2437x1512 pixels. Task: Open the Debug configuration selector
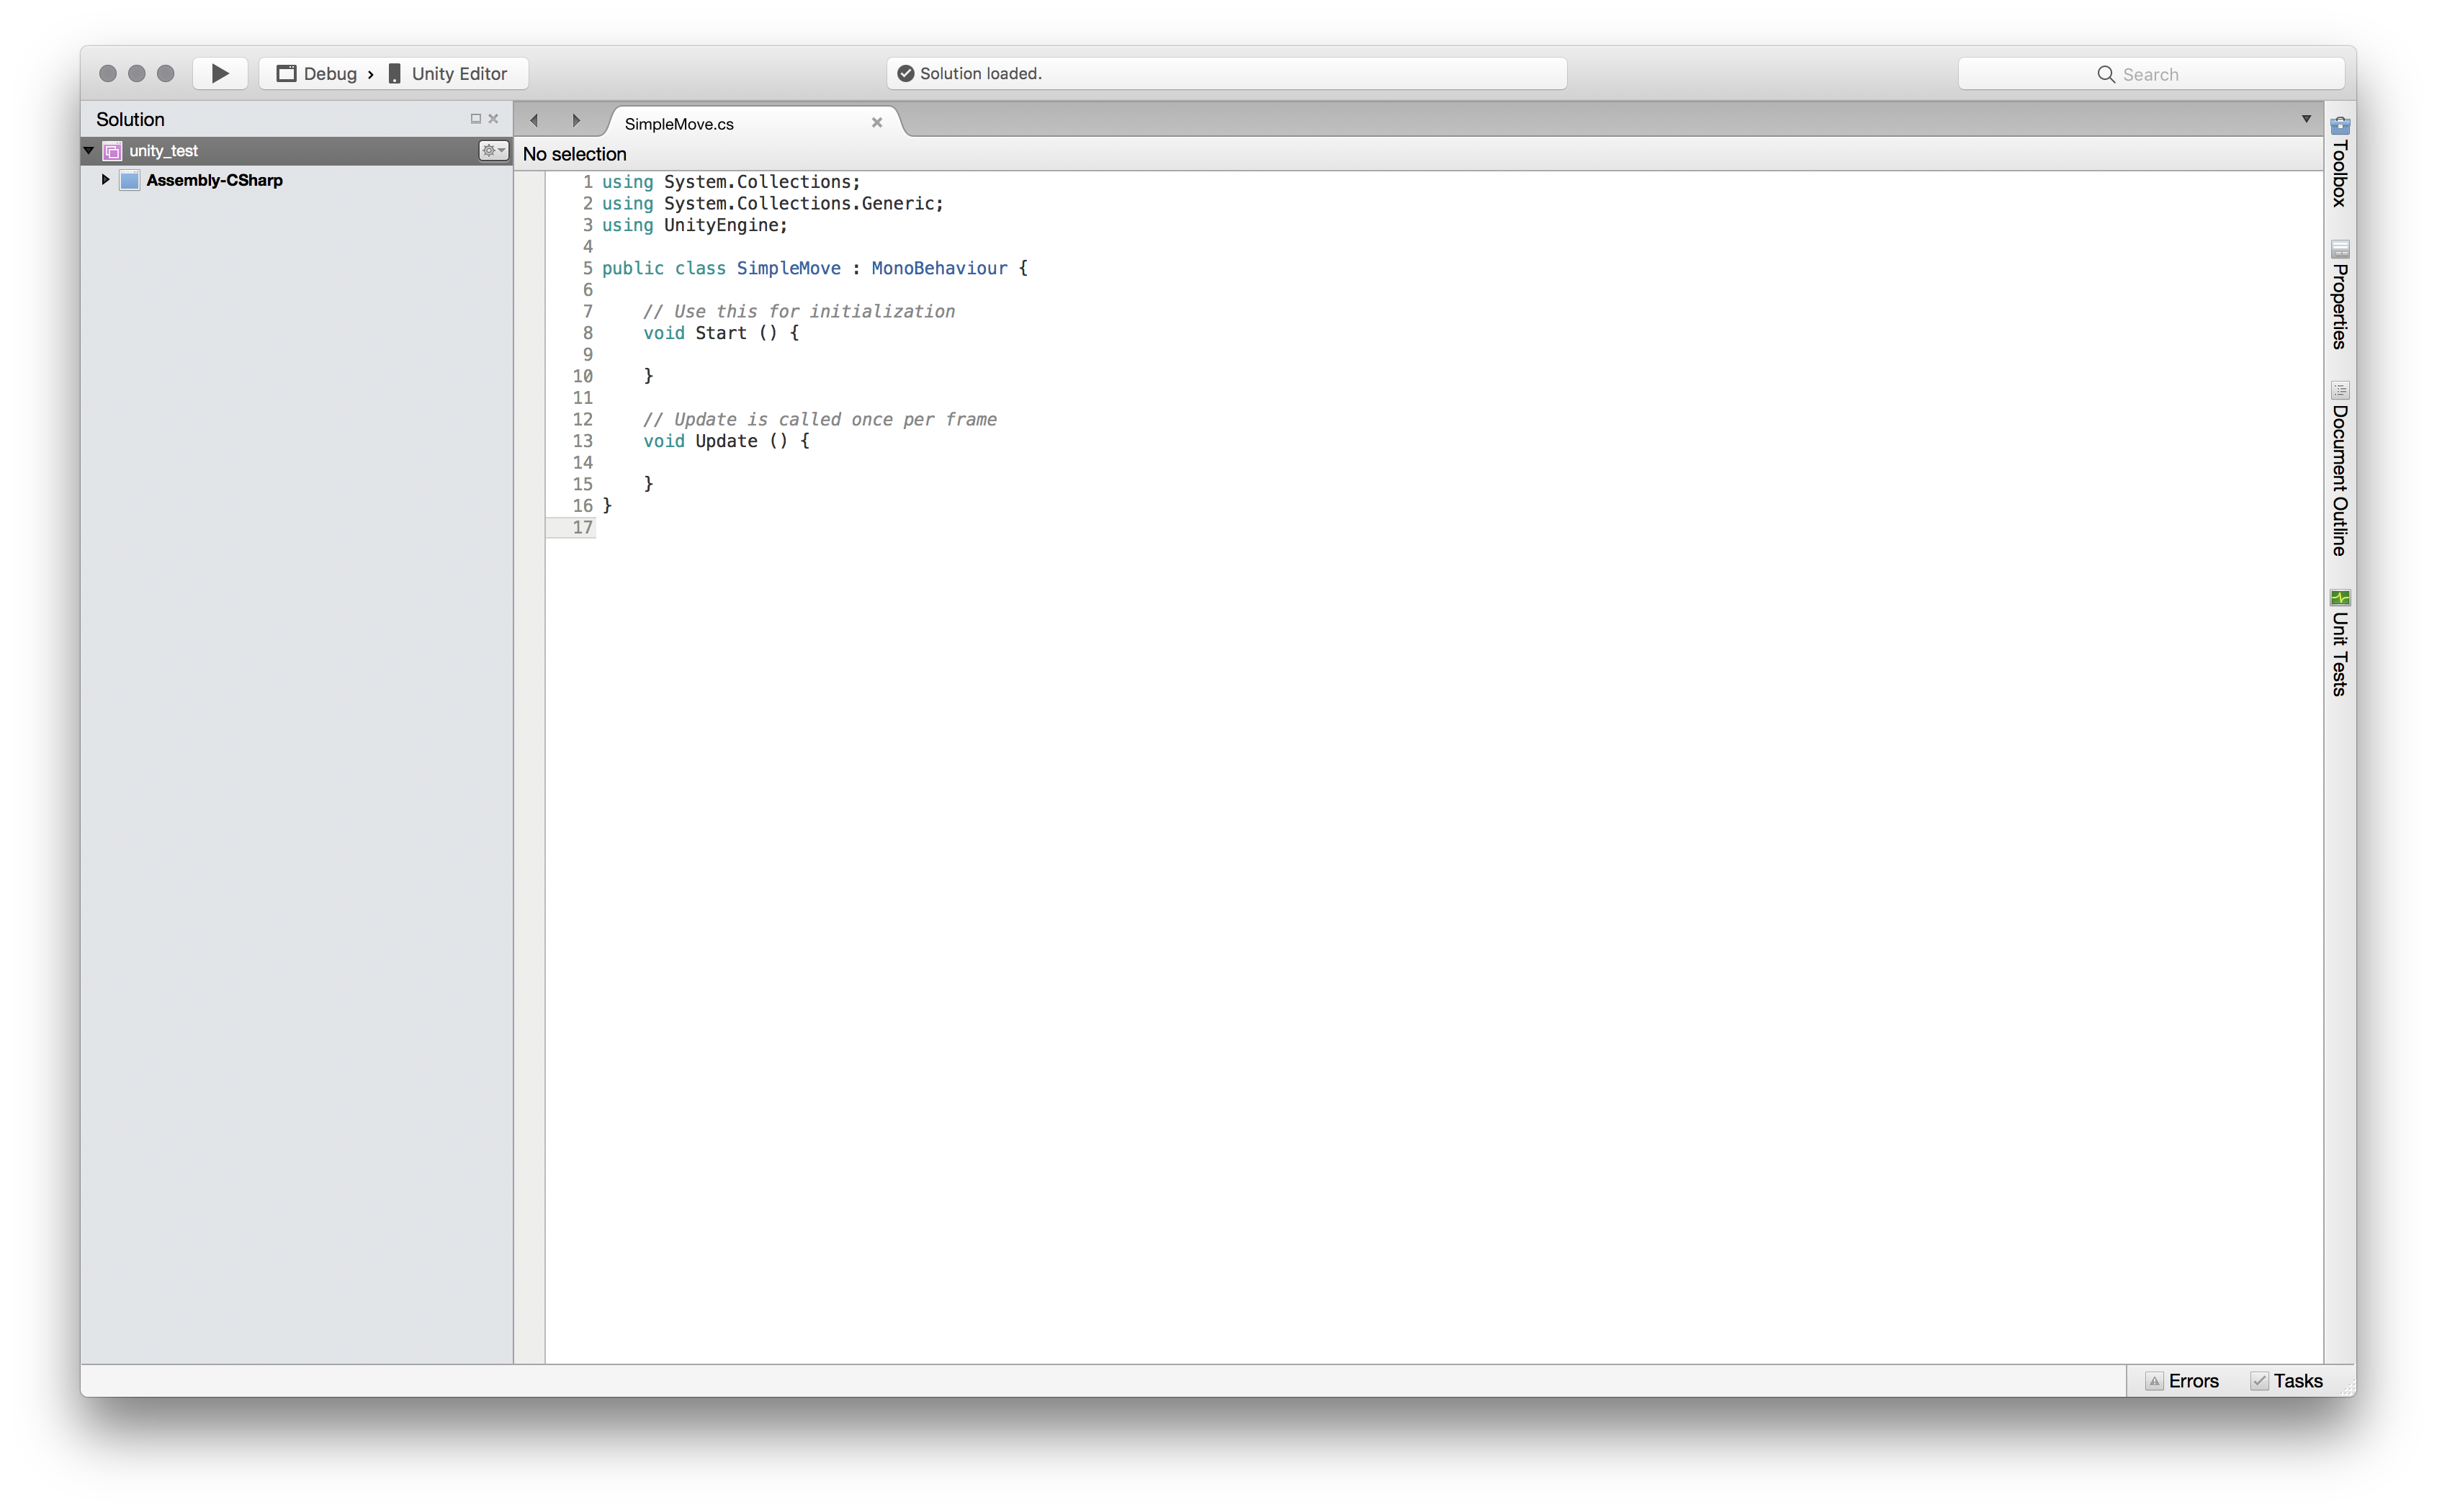(x=317, y=73)
